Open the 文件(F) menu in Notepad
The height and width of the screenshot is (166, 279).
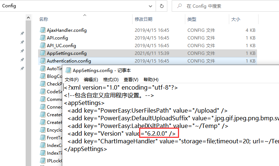click(72, 79)
